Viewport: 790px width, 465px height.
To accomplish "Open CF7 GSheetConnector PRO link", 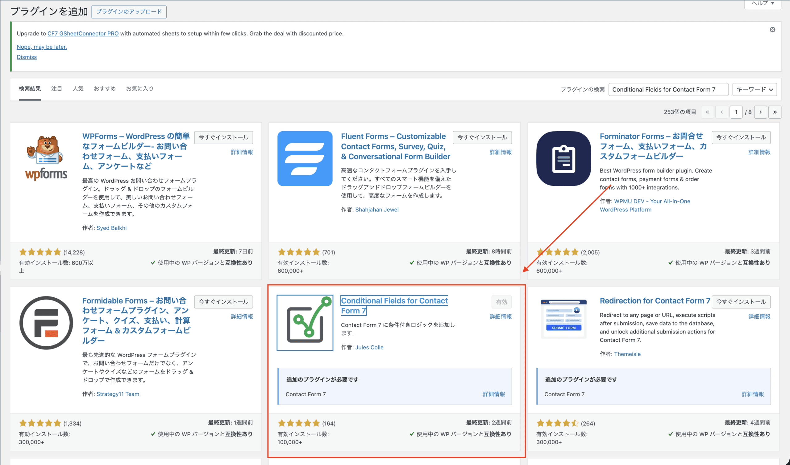I will 83,34.
